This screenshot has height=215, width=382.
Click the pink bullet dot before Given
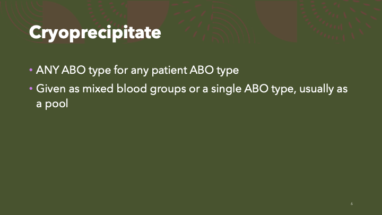tap(31, 89)
